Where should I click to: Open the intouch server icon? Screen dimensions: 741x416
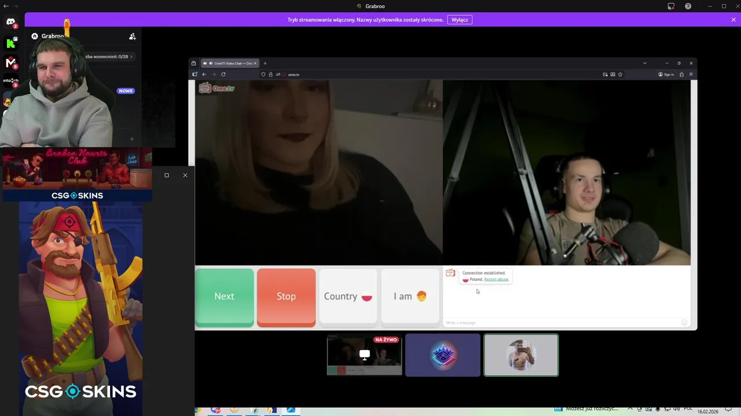coord(10,81)
